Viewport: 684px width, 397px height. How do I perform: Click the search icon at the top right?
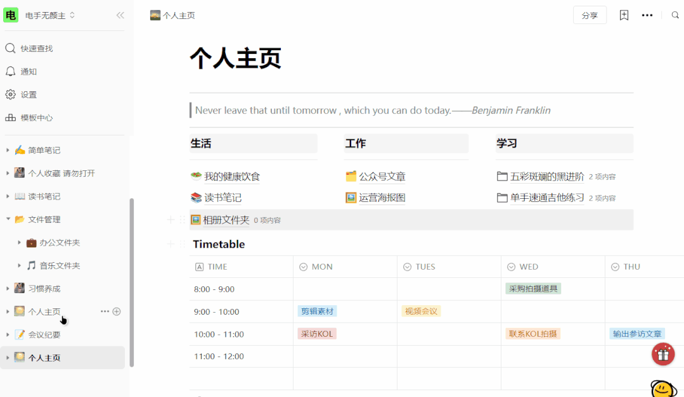click(x=674, y=15)
